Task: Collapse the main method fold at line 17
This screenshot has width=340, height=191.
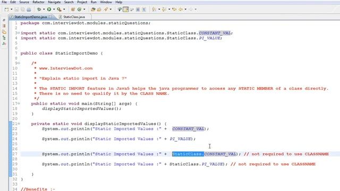Action: 19,103
